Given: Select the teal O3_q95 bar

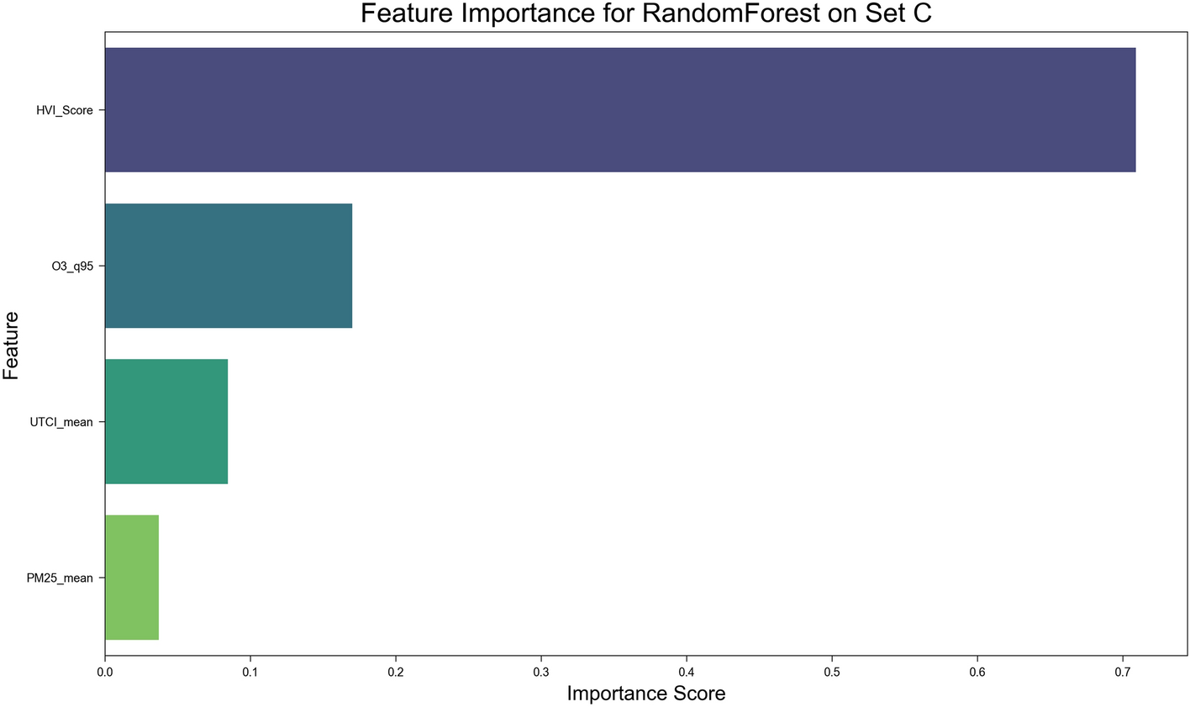Looking at the screenshot, I should coord(228,266).
